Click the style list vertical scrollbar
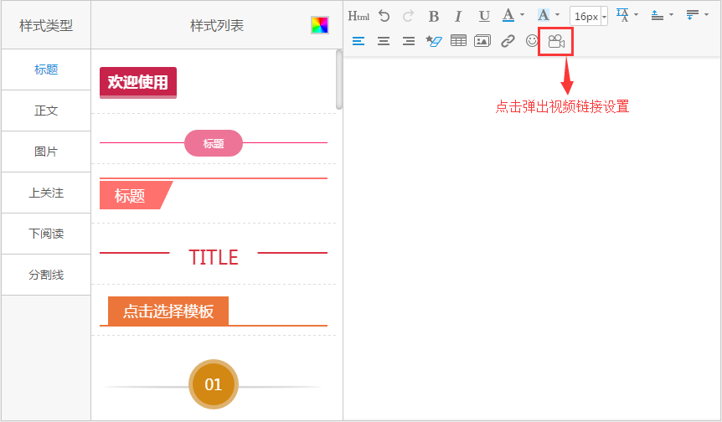This screenshot has width=722, height=422. coord(339,80)
